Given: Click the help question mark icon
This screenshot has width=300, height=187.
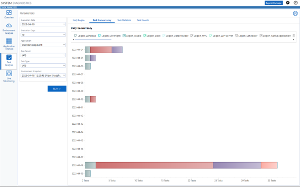Looking at the screenshot, I should [296, 3].
